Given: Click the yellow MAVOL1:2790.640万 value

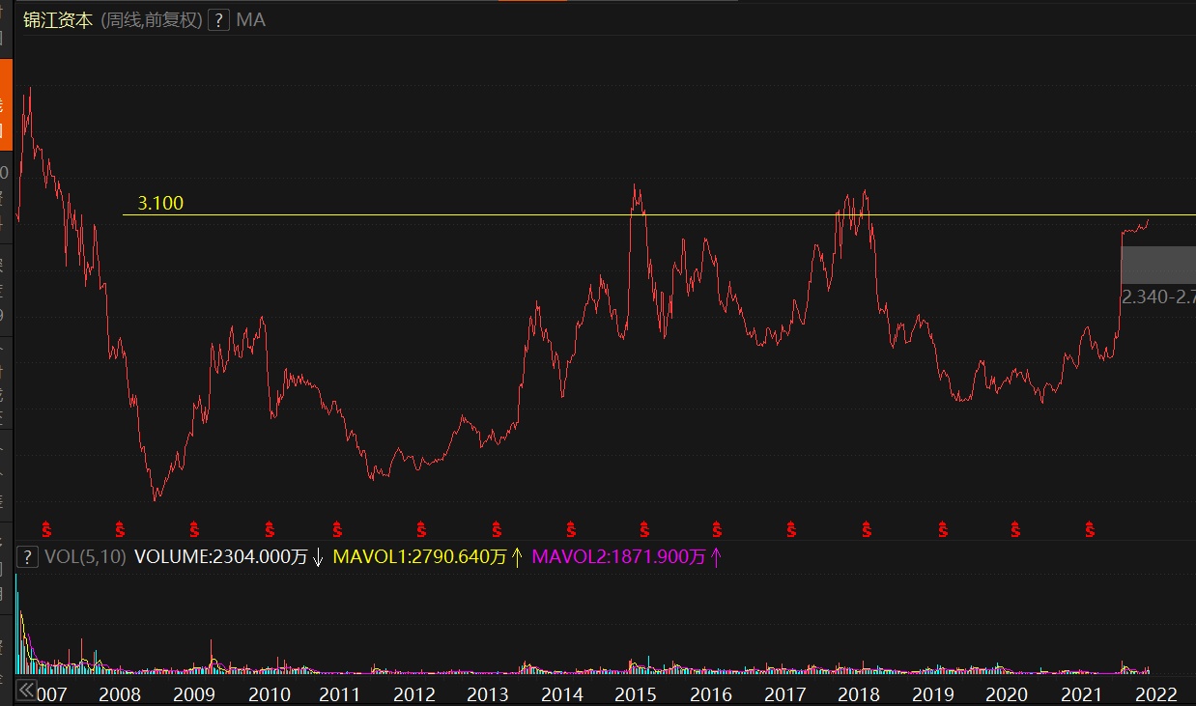Looking at the screenshot, I should (x=419, y=556).
